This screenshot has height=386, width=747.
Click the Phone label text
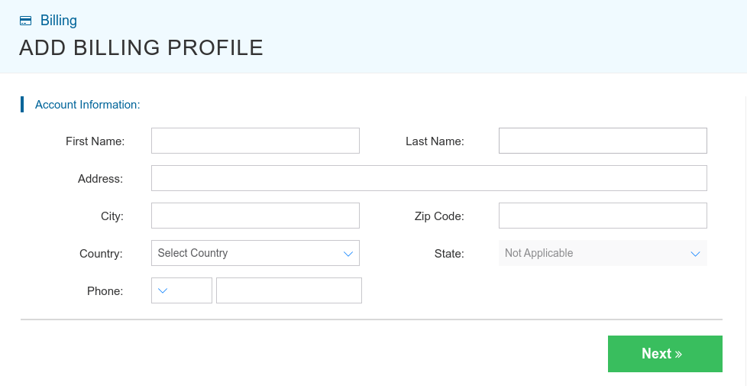tap(105, 291)
